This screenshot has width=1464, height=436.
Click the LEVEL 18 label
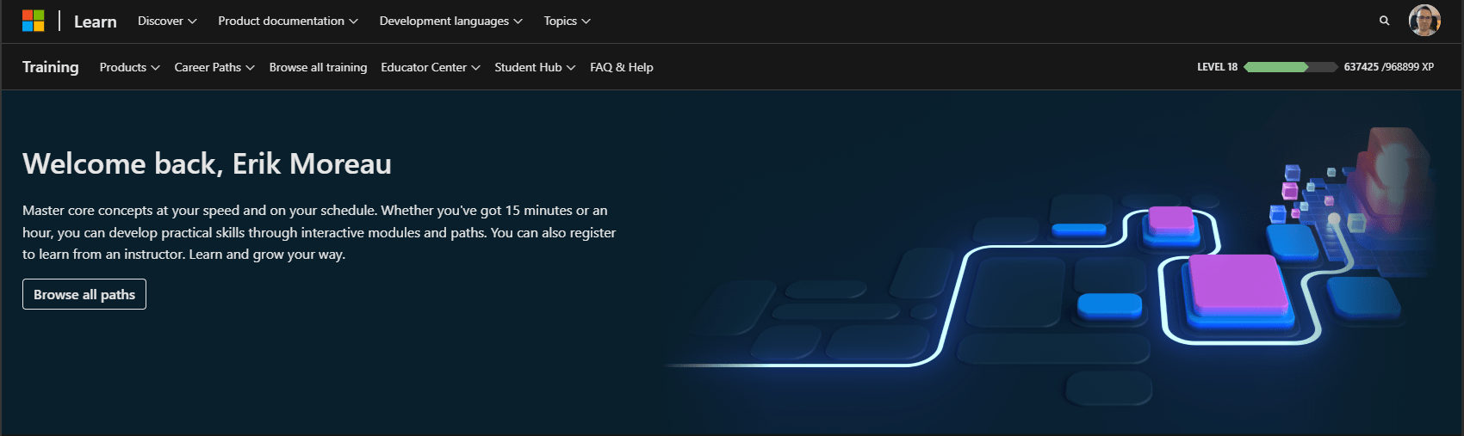pyautogui.click(x=1217, y=67)
